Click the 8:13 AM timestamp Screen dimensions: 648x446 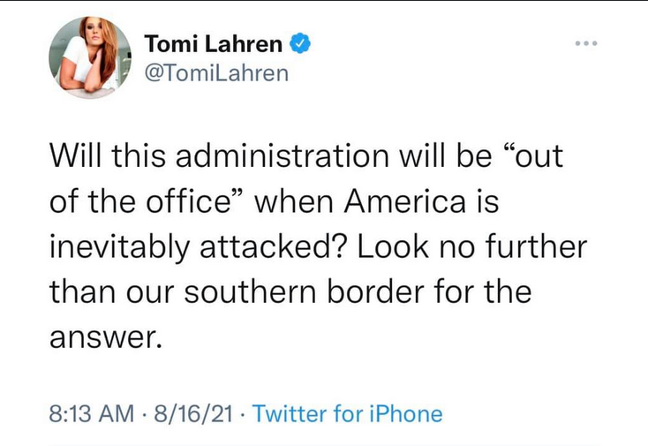click(90, 413)
